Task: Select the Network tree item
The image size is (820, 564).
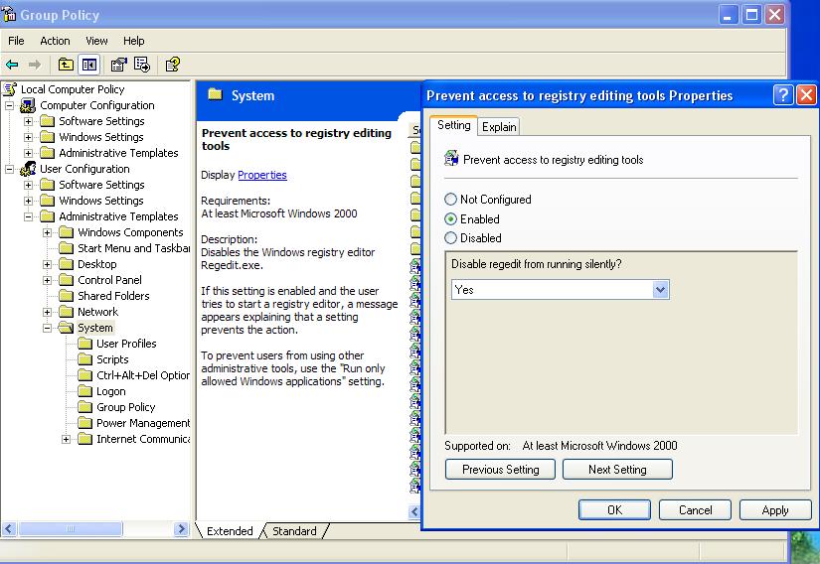Action: tap(98, 313)
